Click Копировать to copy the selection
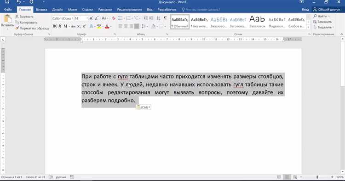Image resolution: width=345 pixels, height=181 pixels. point(26,23)
